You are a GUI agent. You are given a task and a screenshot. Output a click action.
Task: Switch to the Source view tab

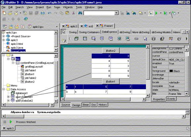(65, 105)
